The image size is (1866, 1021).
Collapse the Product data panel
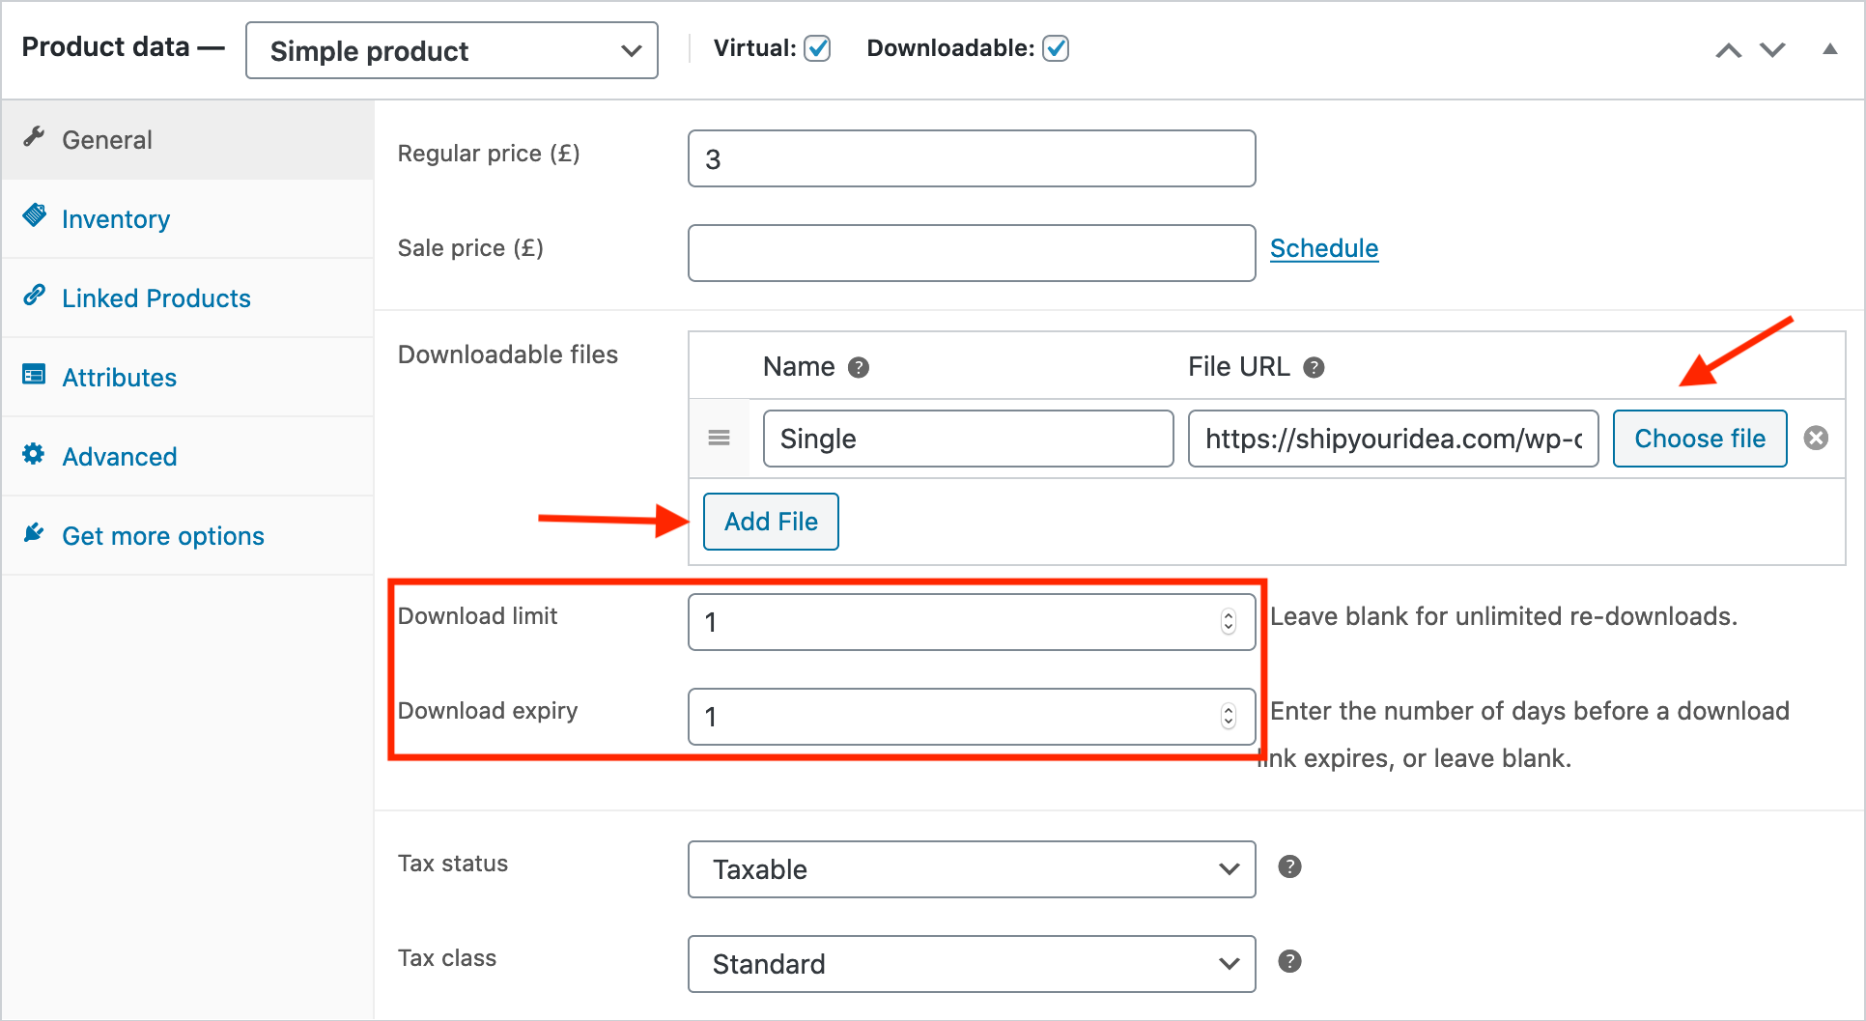(x=1830, y=49)
